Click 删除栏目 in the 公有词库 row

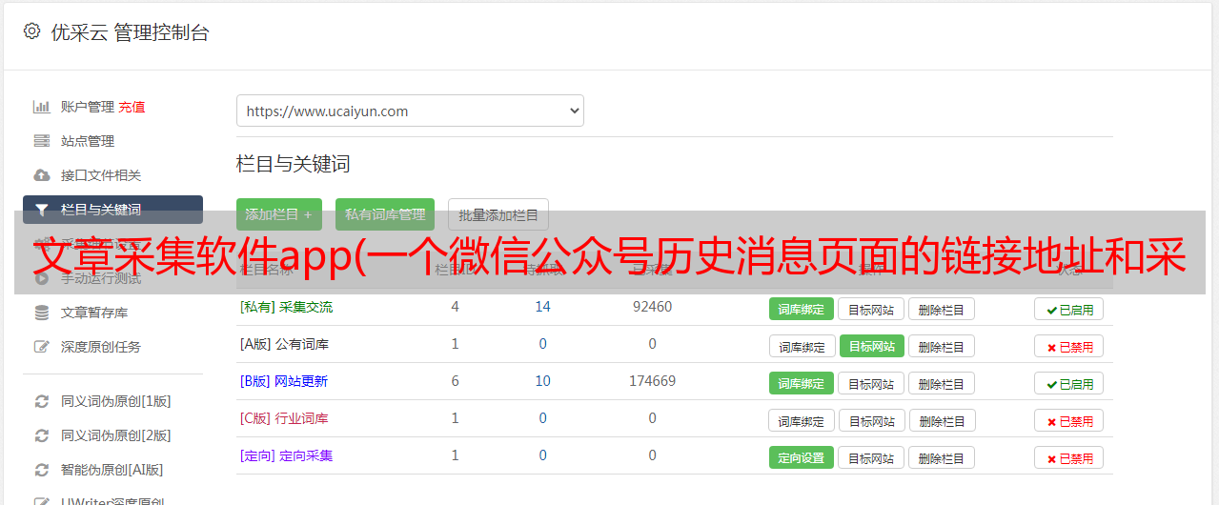coord(941,346)
